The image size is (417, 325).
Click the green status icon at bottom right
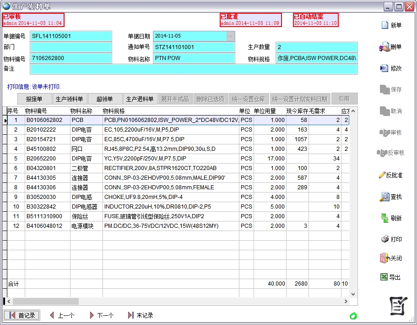[x=353, y=316]
